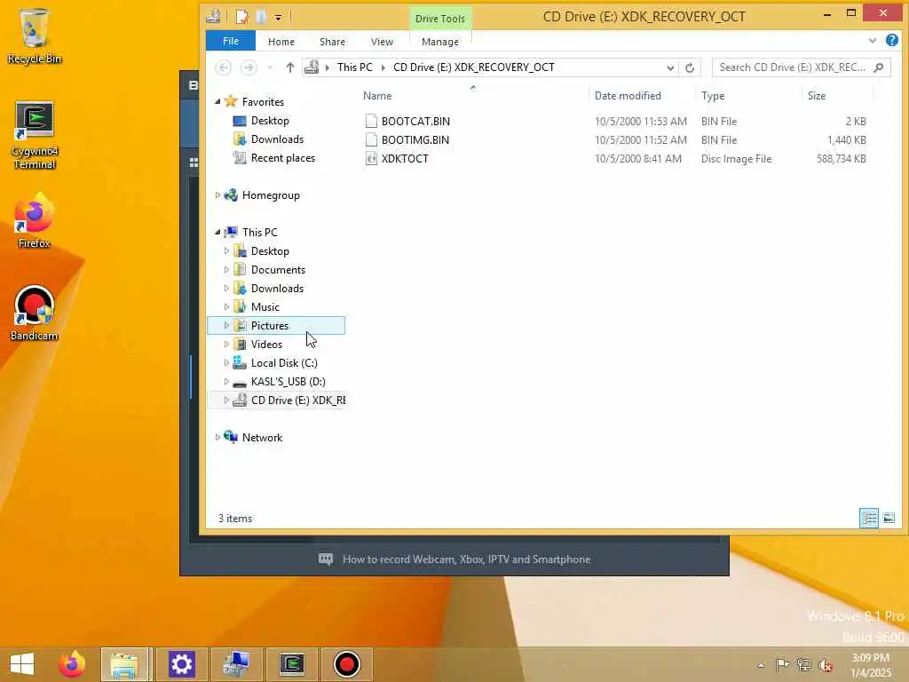This screenshot has width=909, height=682.
Task: Open the Cygwin terminal taskbar button
Action: pyautogui.click(x=291, y=664)
